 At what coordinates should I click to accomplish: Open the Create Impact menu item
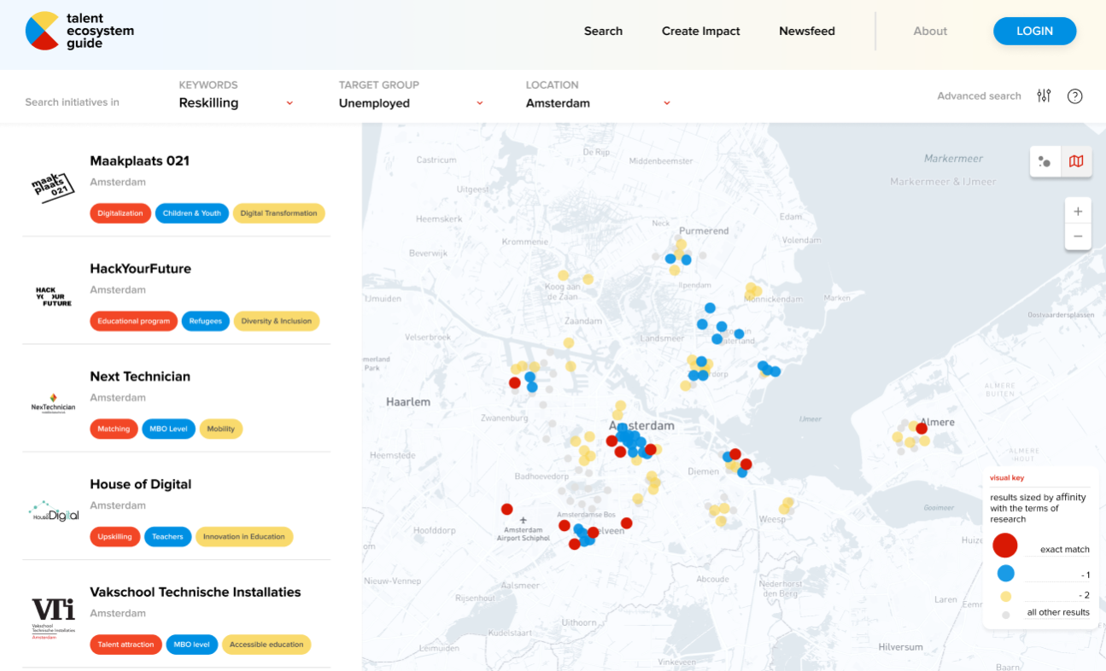click(x=701, y=31)
